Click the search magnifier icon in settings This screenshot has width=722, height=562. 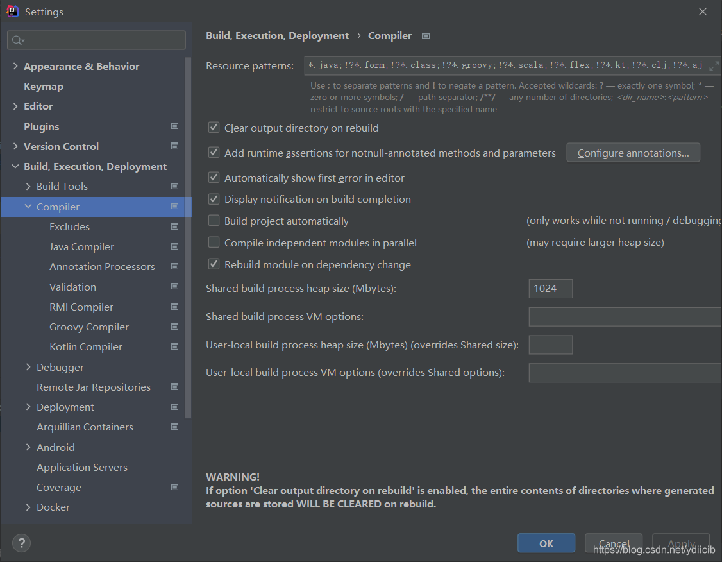17,40
